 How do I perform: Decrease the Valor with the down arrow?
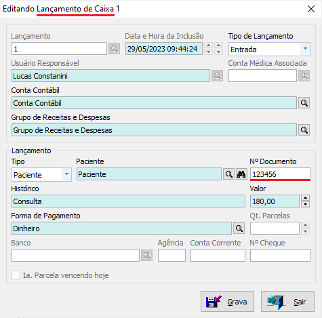305,204
